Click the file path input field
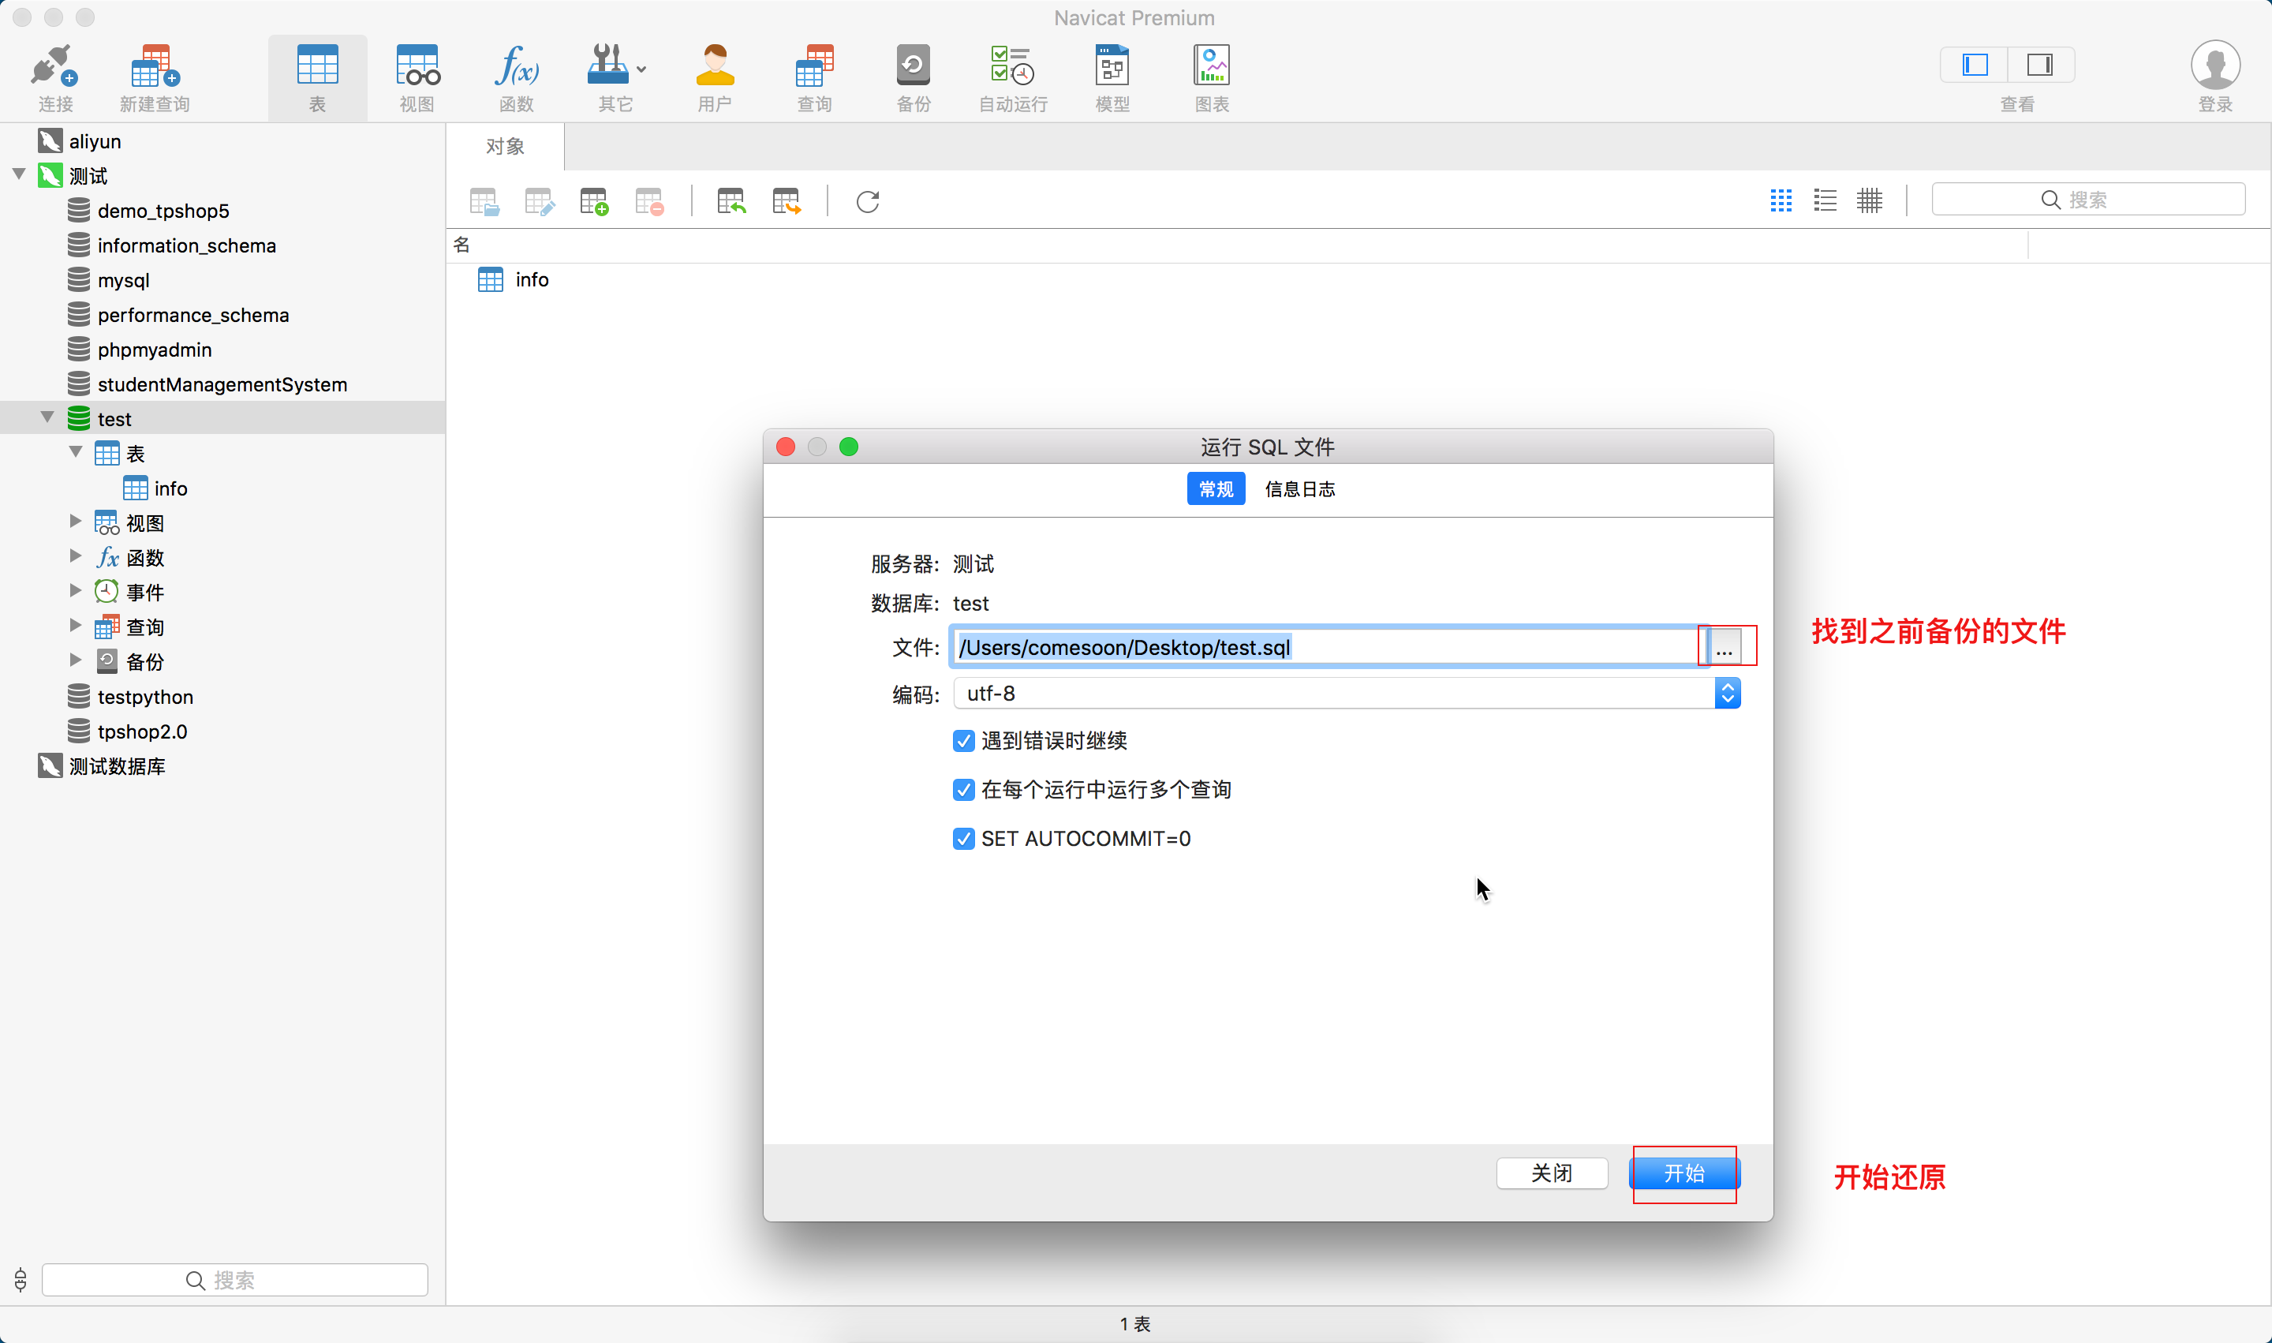 click(1325, 647)
